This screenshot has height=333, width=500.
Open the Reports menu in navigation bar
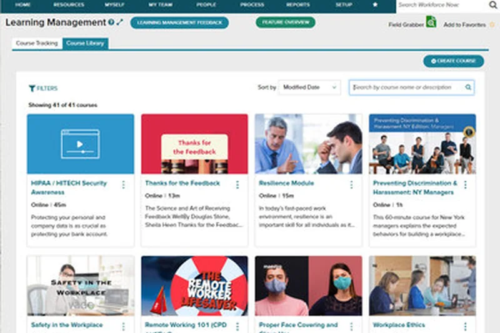[298, 4]
